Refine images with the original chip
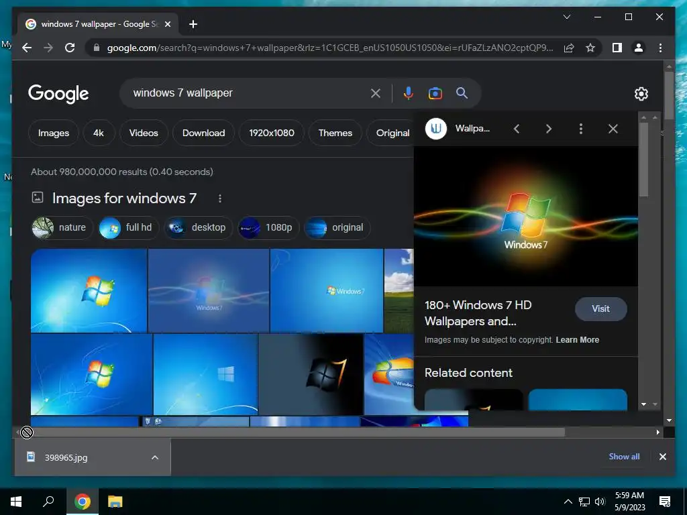 tap(337, 228)
